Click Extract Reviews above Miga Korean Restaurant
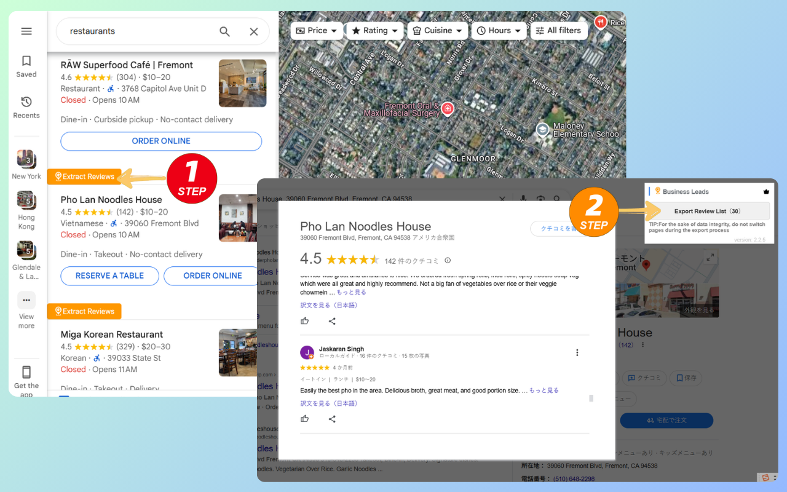The height and width of the screenshot is (492, 787). [x=84, y=311]
